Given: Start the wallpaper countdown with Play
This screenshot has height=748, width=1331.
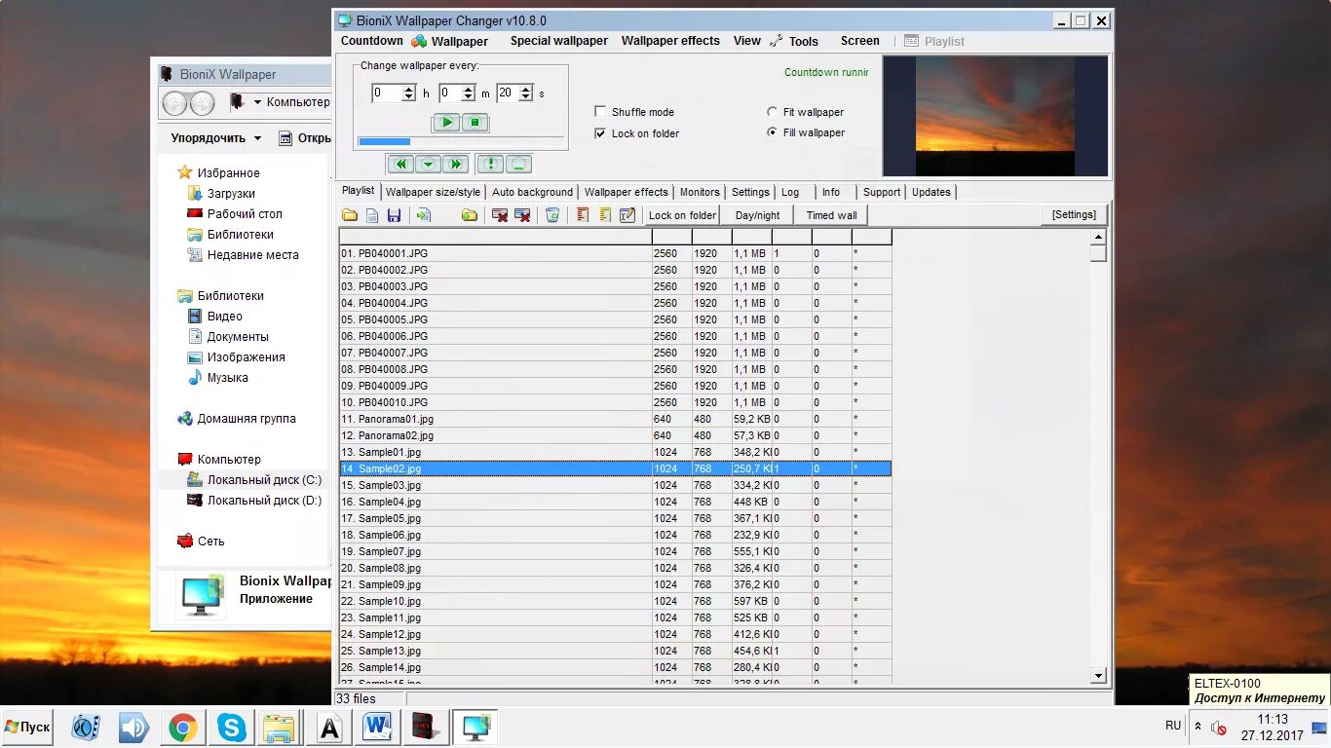Looking at the screenshot, I should 446,123.
